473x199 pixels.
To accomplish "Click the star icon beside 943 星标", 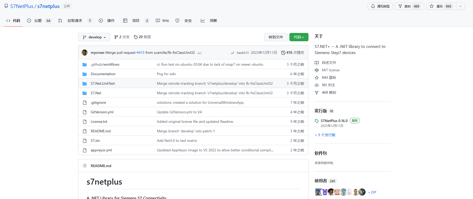I will click(x=317, y=78).
